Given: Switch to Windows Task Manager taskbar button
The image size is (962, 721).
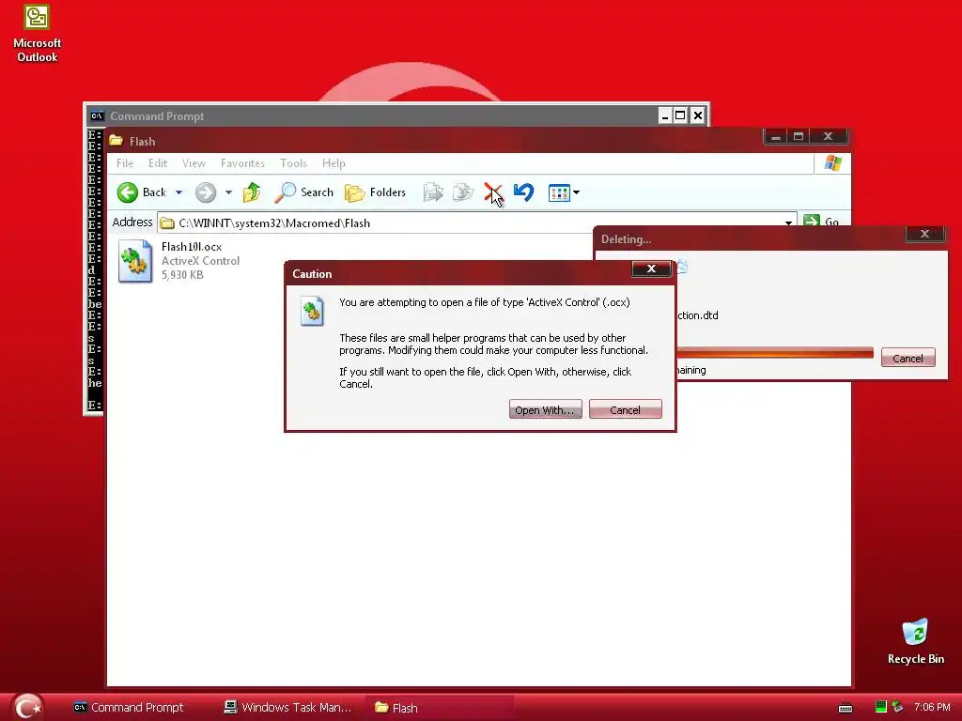Looking at the screenshot, I should coord(288,708).
